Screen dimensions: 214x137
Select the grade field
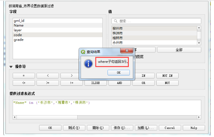[x=58, y=40]
